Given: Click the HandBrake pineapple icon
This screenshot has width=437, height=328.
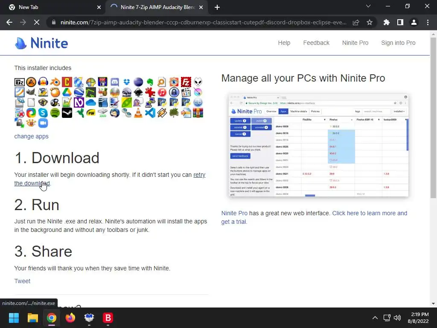Looking at the screenshot, I should [x=102, y=92].
